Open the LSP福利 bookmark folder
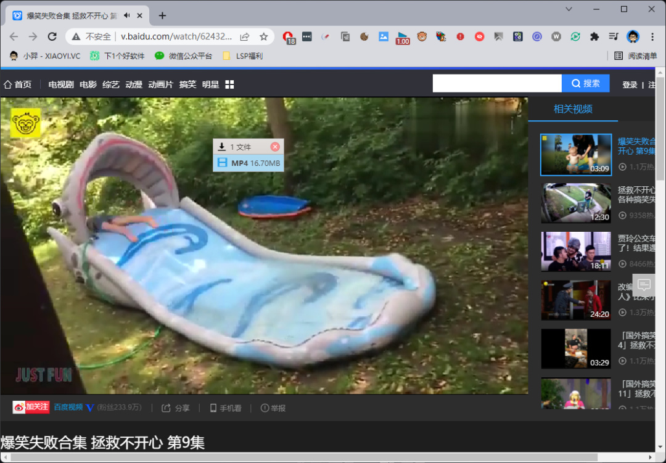The width and height of the screenshot is (666, 463). (243, 55)
